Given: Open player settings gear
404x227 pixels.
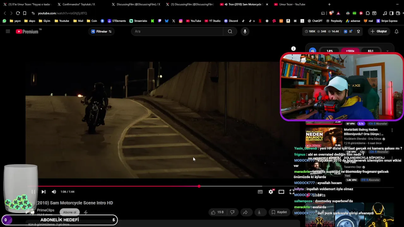Looking at the screenshot, I should coord(271,192).
